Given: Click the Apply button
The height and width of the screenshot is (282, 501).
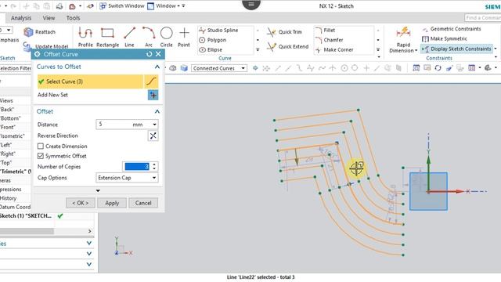Looking at the screenshot, I should (112, 203).
